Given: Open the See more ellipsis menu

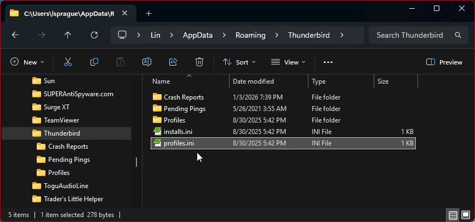Looking at the screenshot, I should 328,62.
